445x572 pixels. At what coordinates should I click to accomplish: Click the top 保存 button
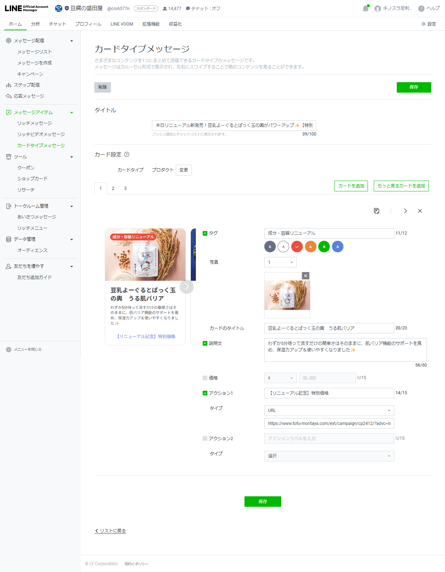click(414, 87)
